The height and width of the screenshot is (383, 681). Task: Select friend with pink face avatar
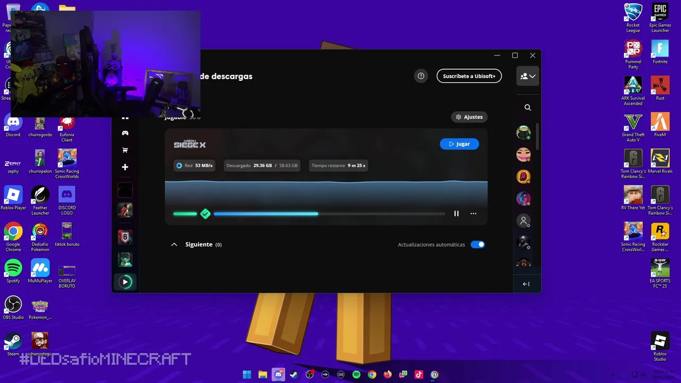click(524, 155)
